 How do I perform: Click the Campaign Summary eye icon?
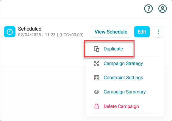point(96,92)
